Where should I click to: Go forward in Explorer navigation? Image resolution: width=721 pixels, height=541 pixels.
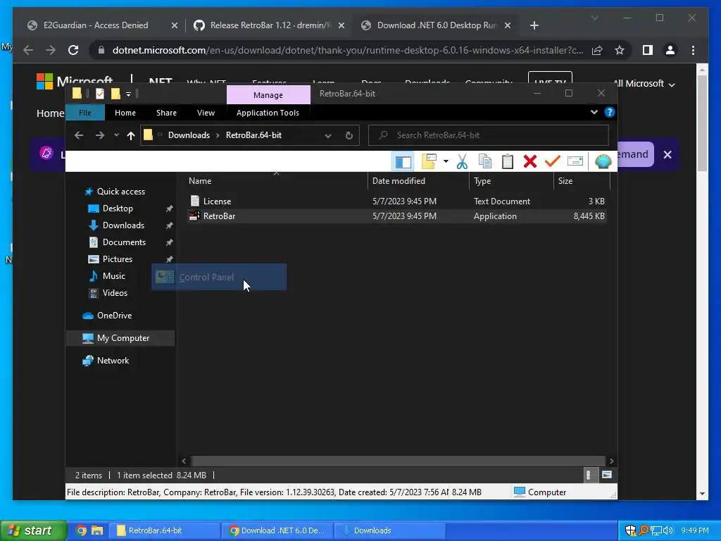(99, 135)
